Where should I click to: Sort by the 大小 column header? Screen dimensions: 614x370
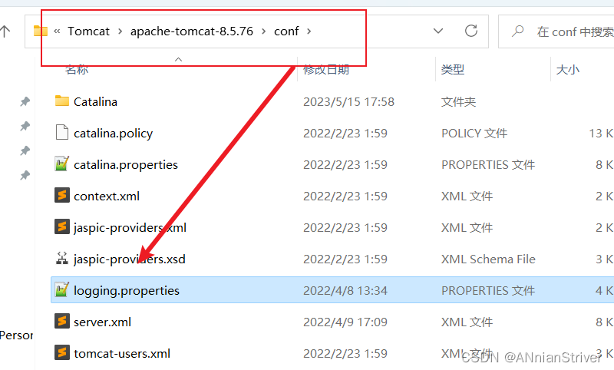(568, 70)
